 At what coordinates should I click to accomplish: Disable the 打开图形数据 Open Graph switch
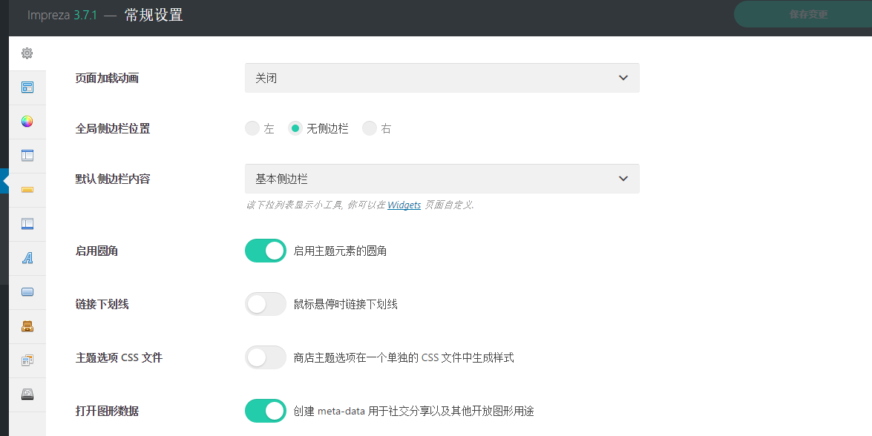[x=266, y=411]
